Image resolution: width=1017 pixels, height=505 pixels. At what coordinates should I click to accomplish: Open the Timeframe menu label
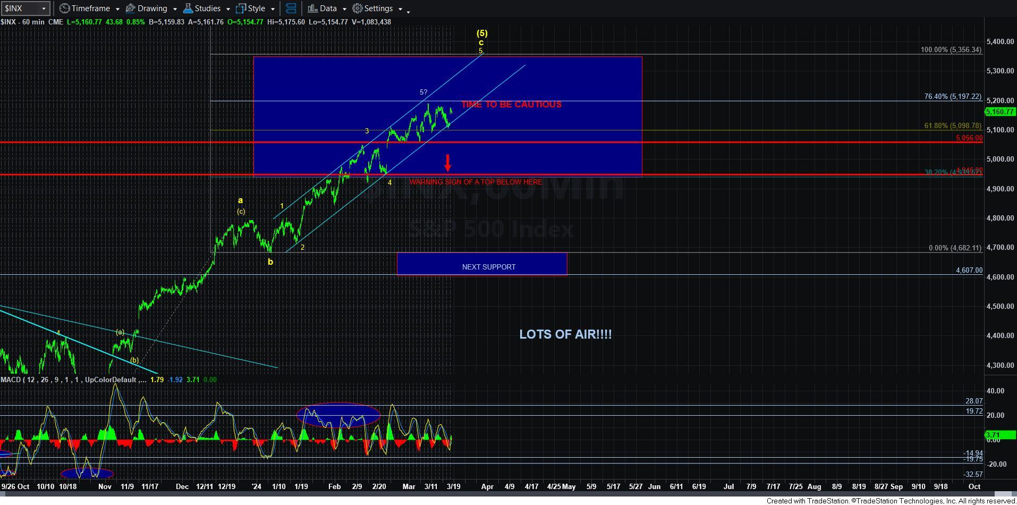pos(90,9)
